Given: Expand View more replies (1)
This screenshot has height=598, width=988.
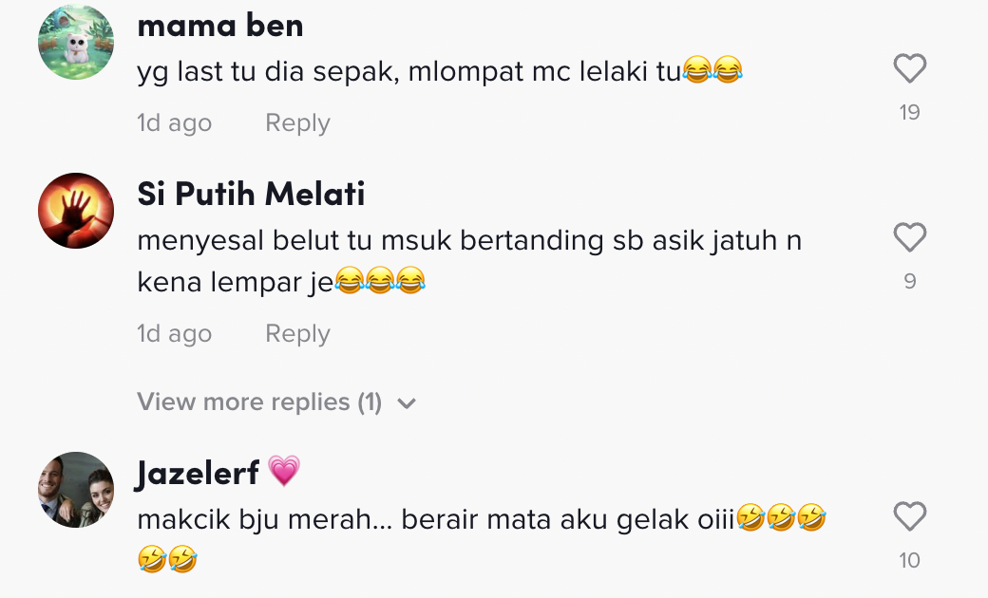Looking at the screenshot, I should [259, 402].
